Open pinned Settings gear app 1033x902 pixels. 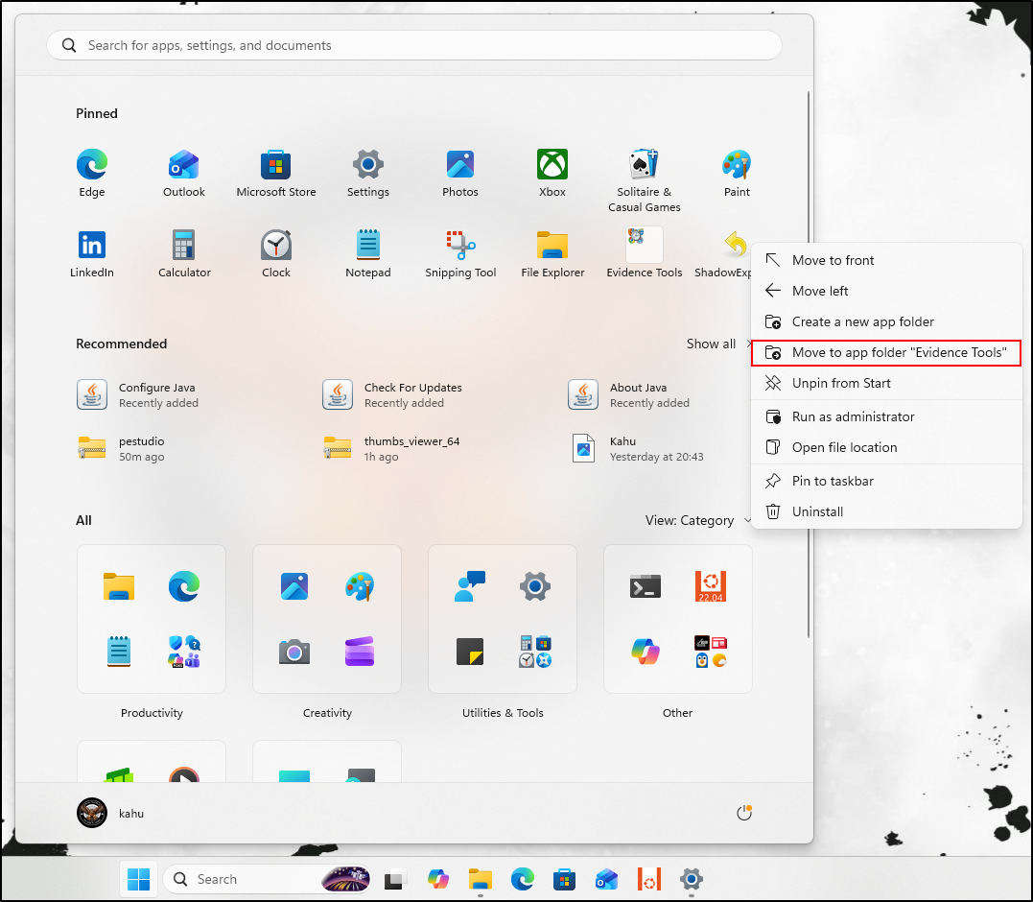[x=368, y=173]
